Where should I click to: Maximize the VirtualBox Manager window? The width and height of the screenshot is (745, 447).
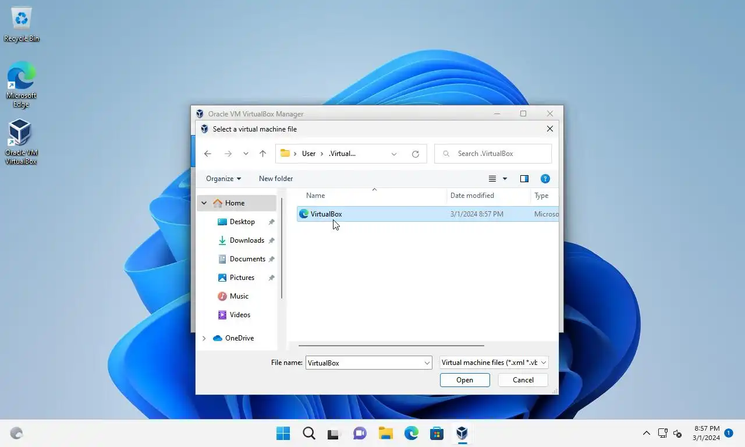click(523, 113)
